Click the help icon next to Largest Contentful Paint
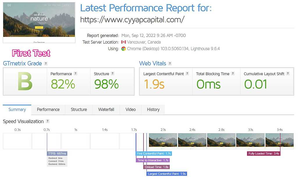This screenshot has width=298, height=180. pos(187,74)
